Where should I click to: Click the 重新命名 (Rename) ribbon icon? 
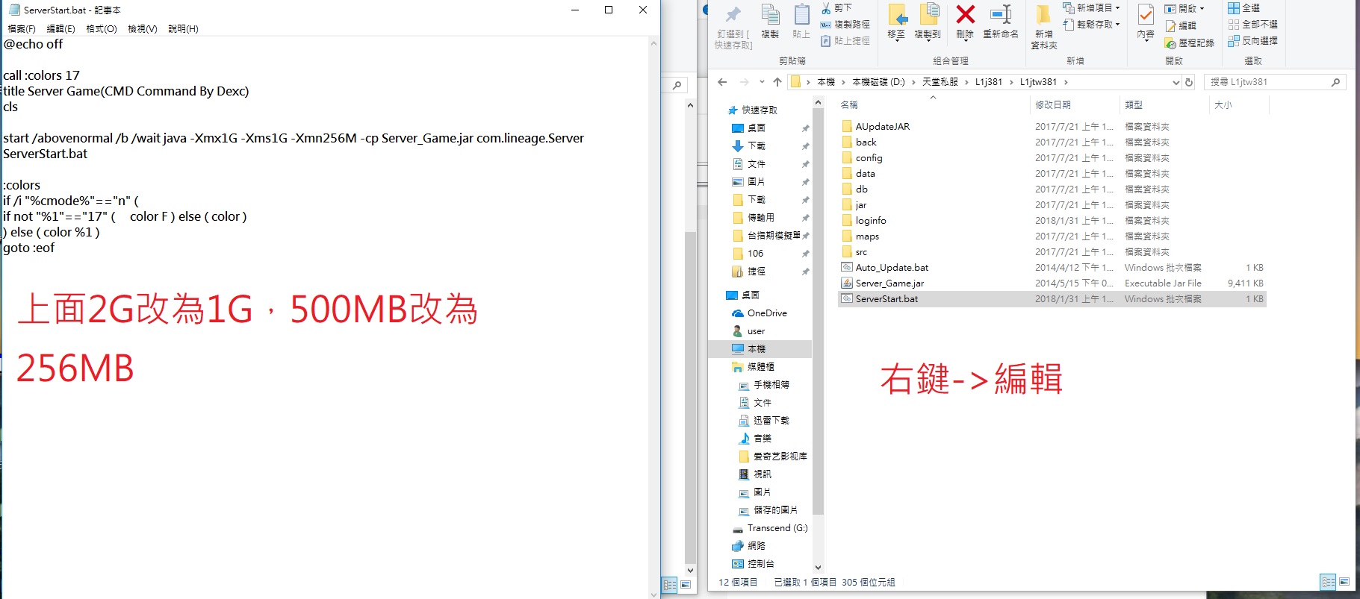tap(1001, 22)
